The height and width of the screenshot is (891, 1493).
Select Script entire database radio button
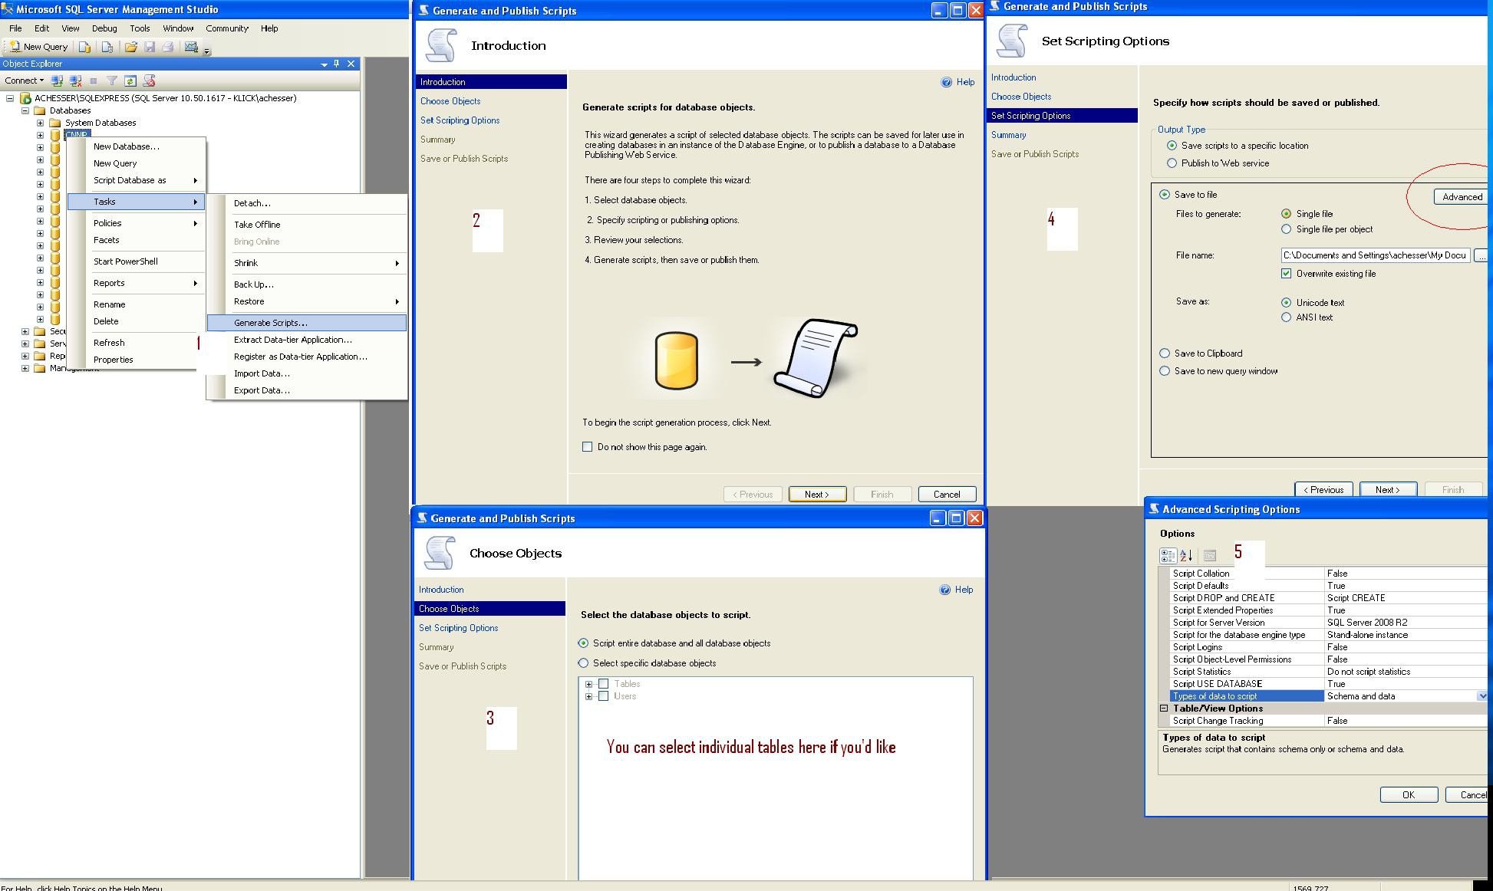click(x=587, y=643)
